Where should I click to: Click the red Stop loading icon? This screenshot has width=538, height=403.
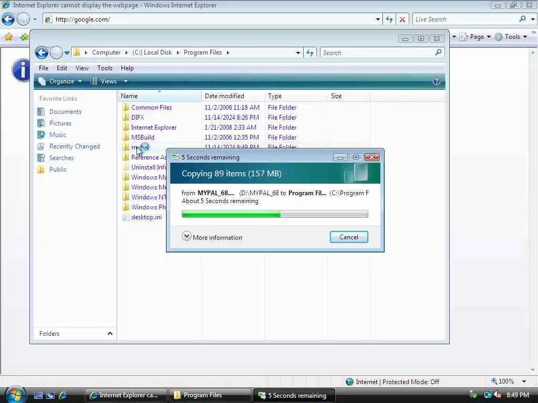(x=402, y=19)
